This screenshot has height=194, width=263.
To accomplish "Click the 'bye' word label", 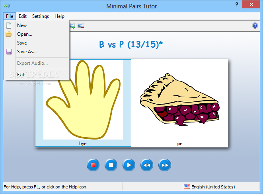I will click(x=83, y=144).
